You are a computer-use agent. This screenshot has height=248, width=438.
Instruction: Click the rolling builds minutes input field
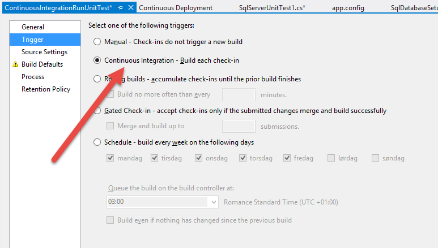pos(239,94)
